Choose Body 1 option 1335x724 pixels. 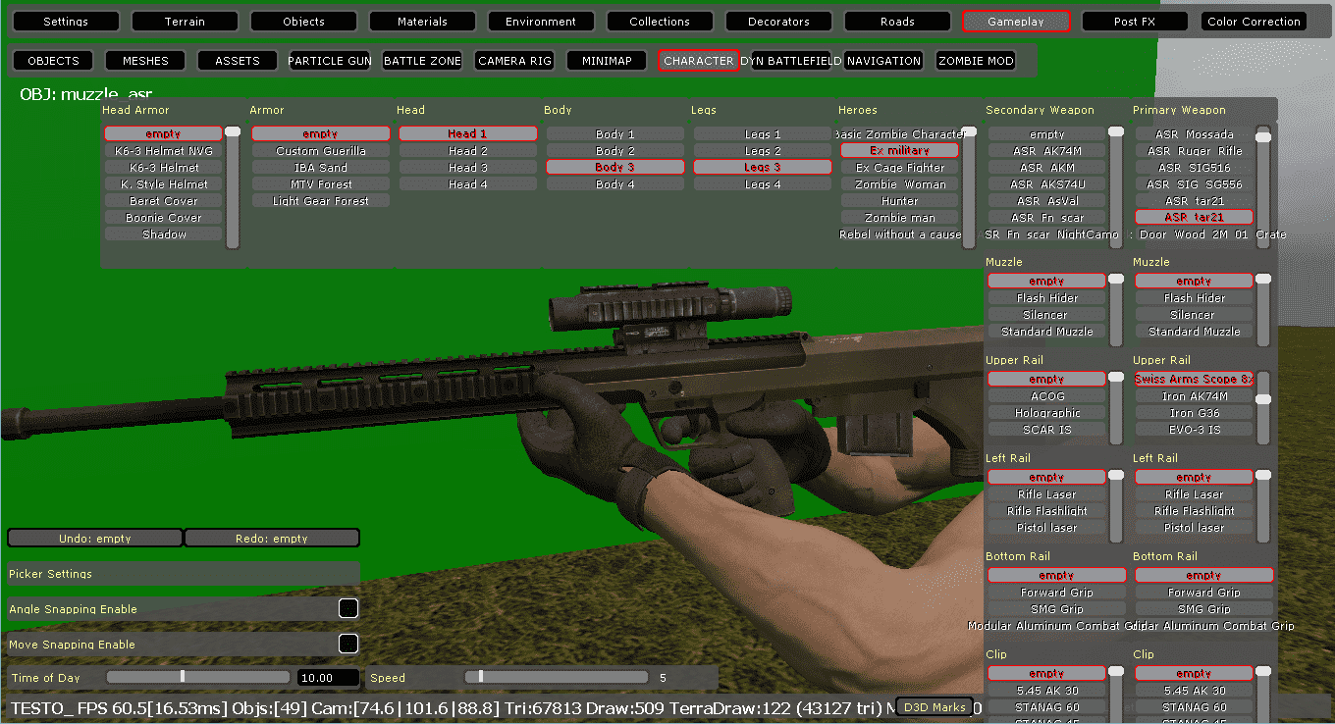615,134
